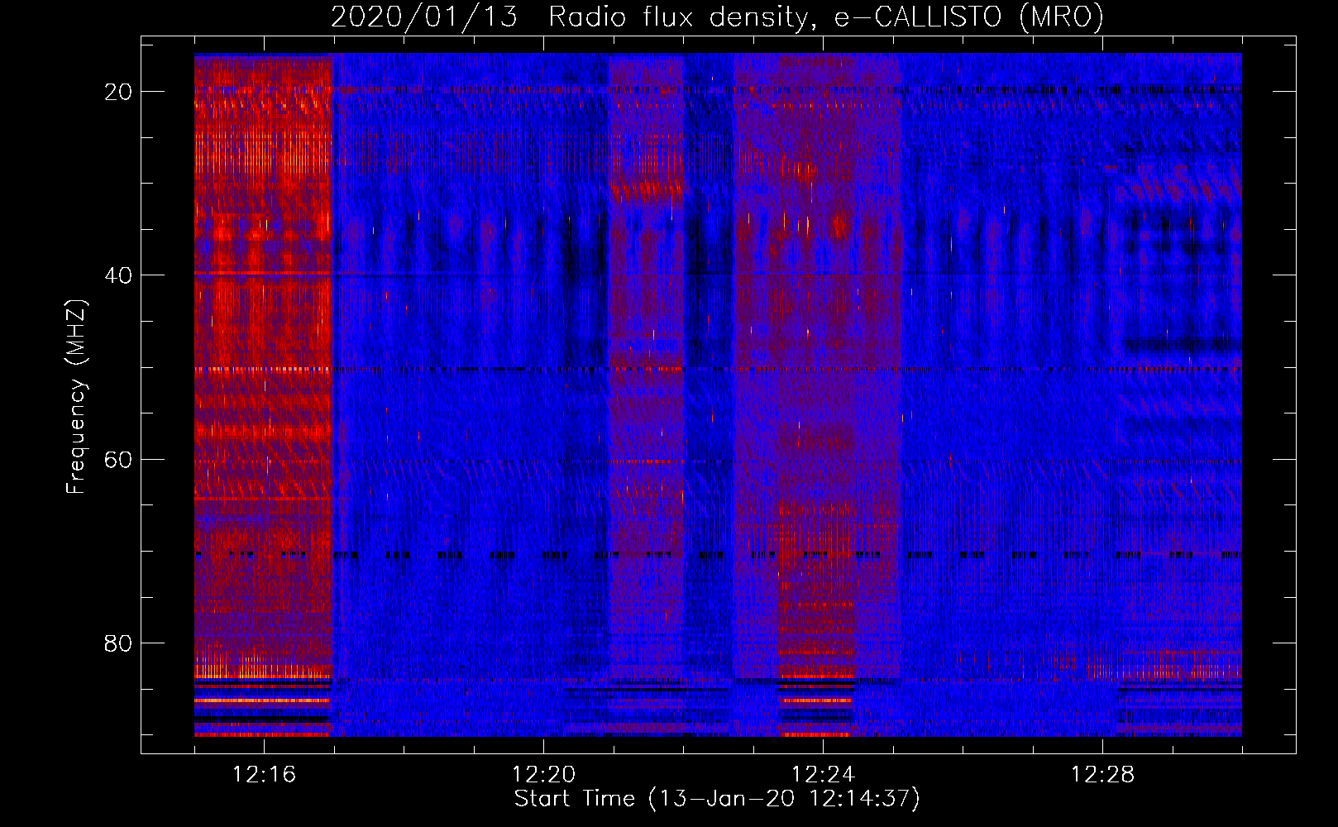The width and height of the screenshot is (1338, 827).
Task: Click the time tick label "12:28"
Action: click(x=1102, y=775)
